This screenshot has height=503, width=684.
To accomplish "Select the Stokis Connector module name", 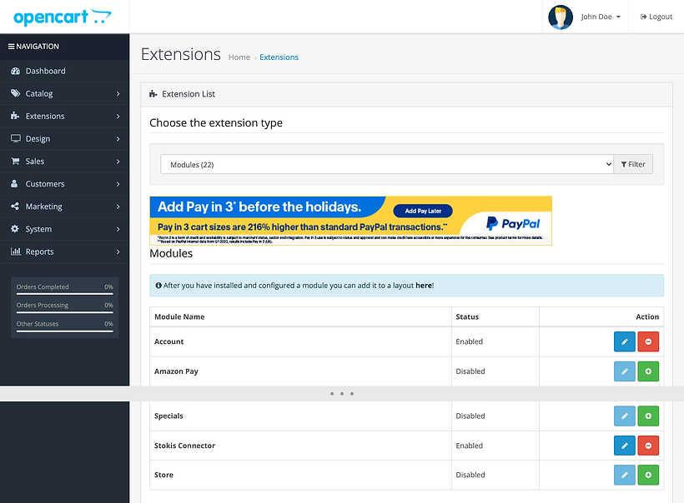I will tap(184, 446).
